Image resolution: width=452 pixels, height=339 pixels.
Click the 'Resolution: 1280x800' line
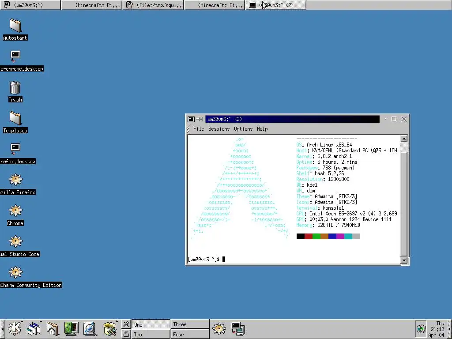(323, 179)
